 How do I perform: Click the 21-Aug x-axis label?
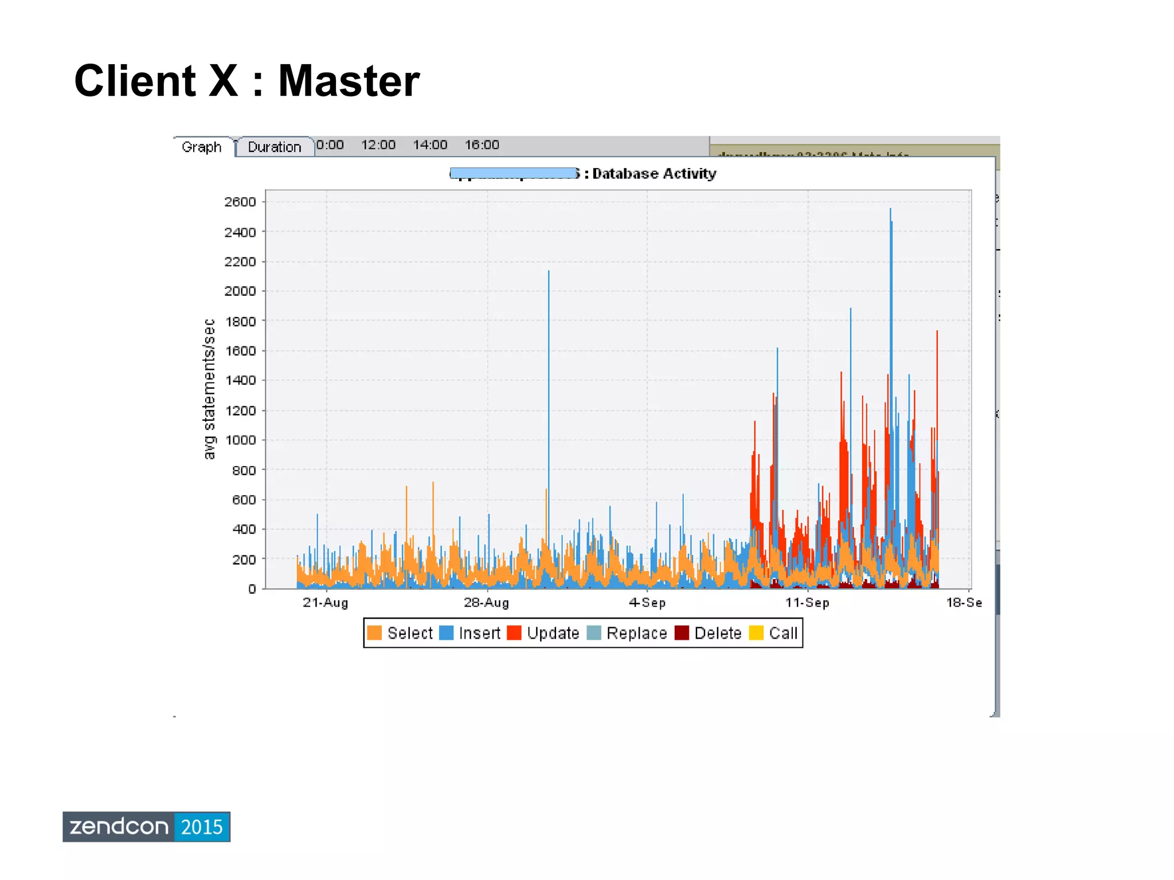click(325, 603)
